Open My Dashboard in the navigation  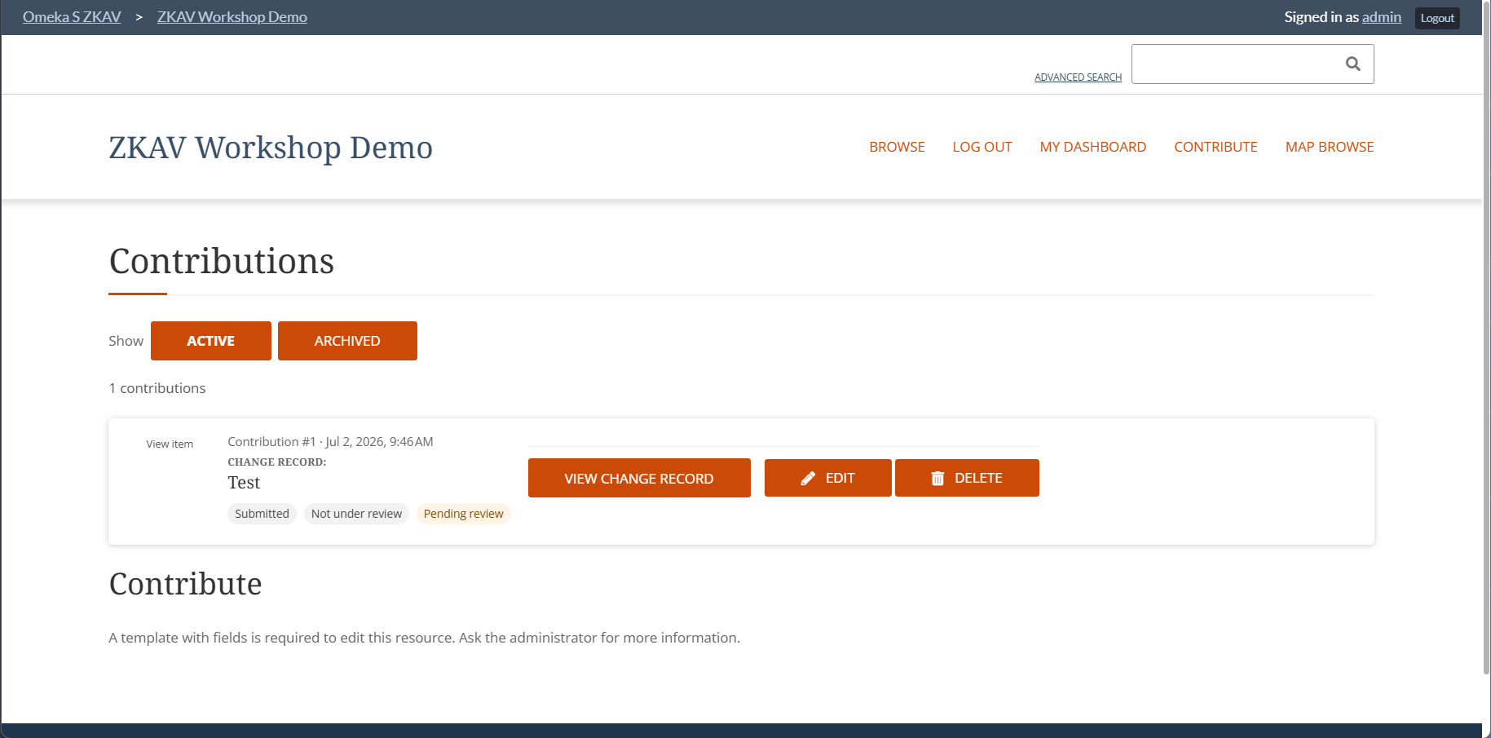tap(1093, 147)
